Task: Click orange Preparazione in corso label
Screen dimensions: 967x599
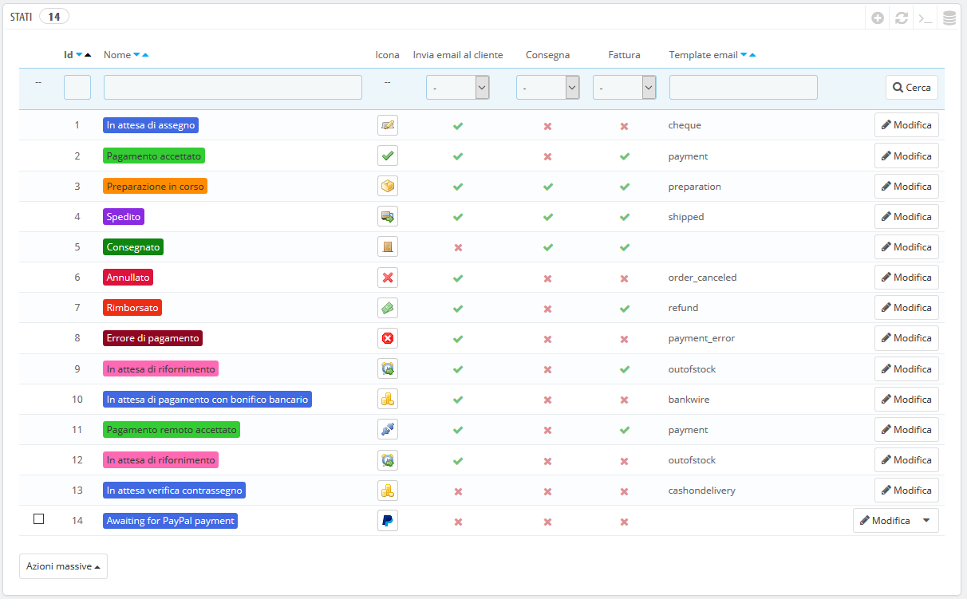Action: tap(156, 186)
